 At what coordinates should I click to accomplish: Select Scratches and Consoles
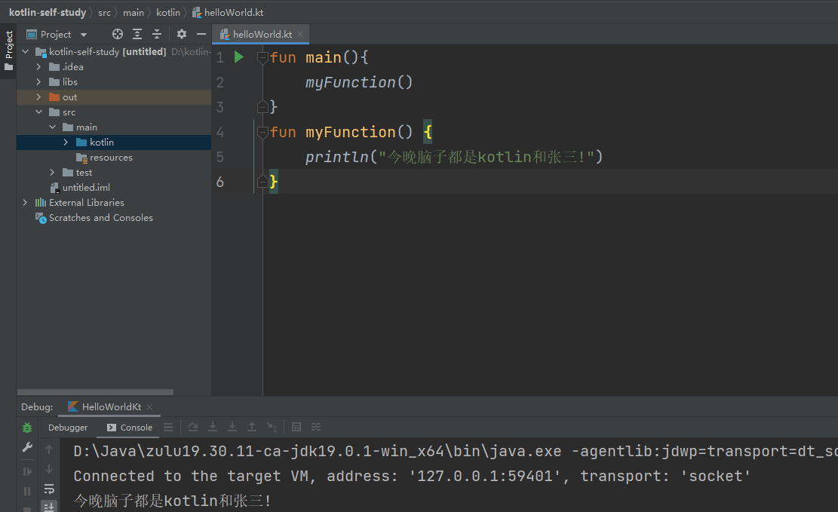100,217
